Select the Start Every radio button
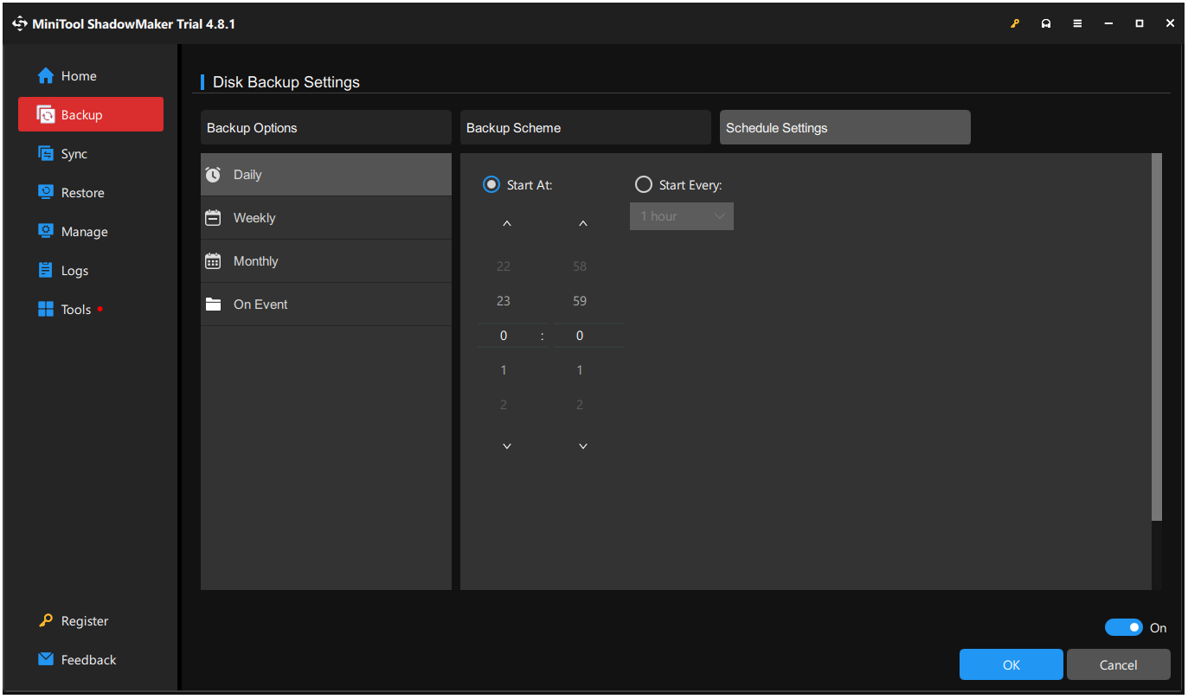This screenshot has height=699, width=1188. (644, 184)
